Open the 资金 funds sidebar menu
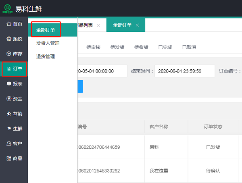This screenshot has width=242, height=183. [x=14, y=99]
